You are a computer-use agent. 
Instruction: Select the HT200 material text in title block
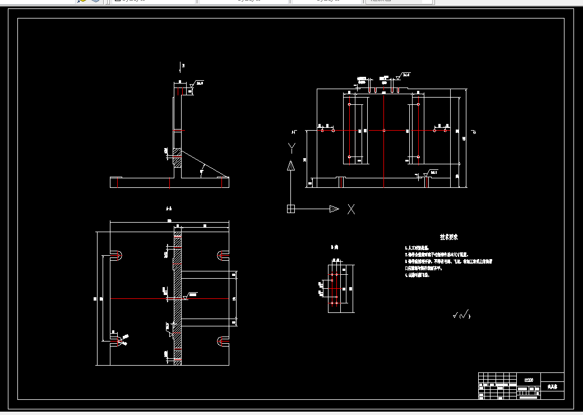528,380
